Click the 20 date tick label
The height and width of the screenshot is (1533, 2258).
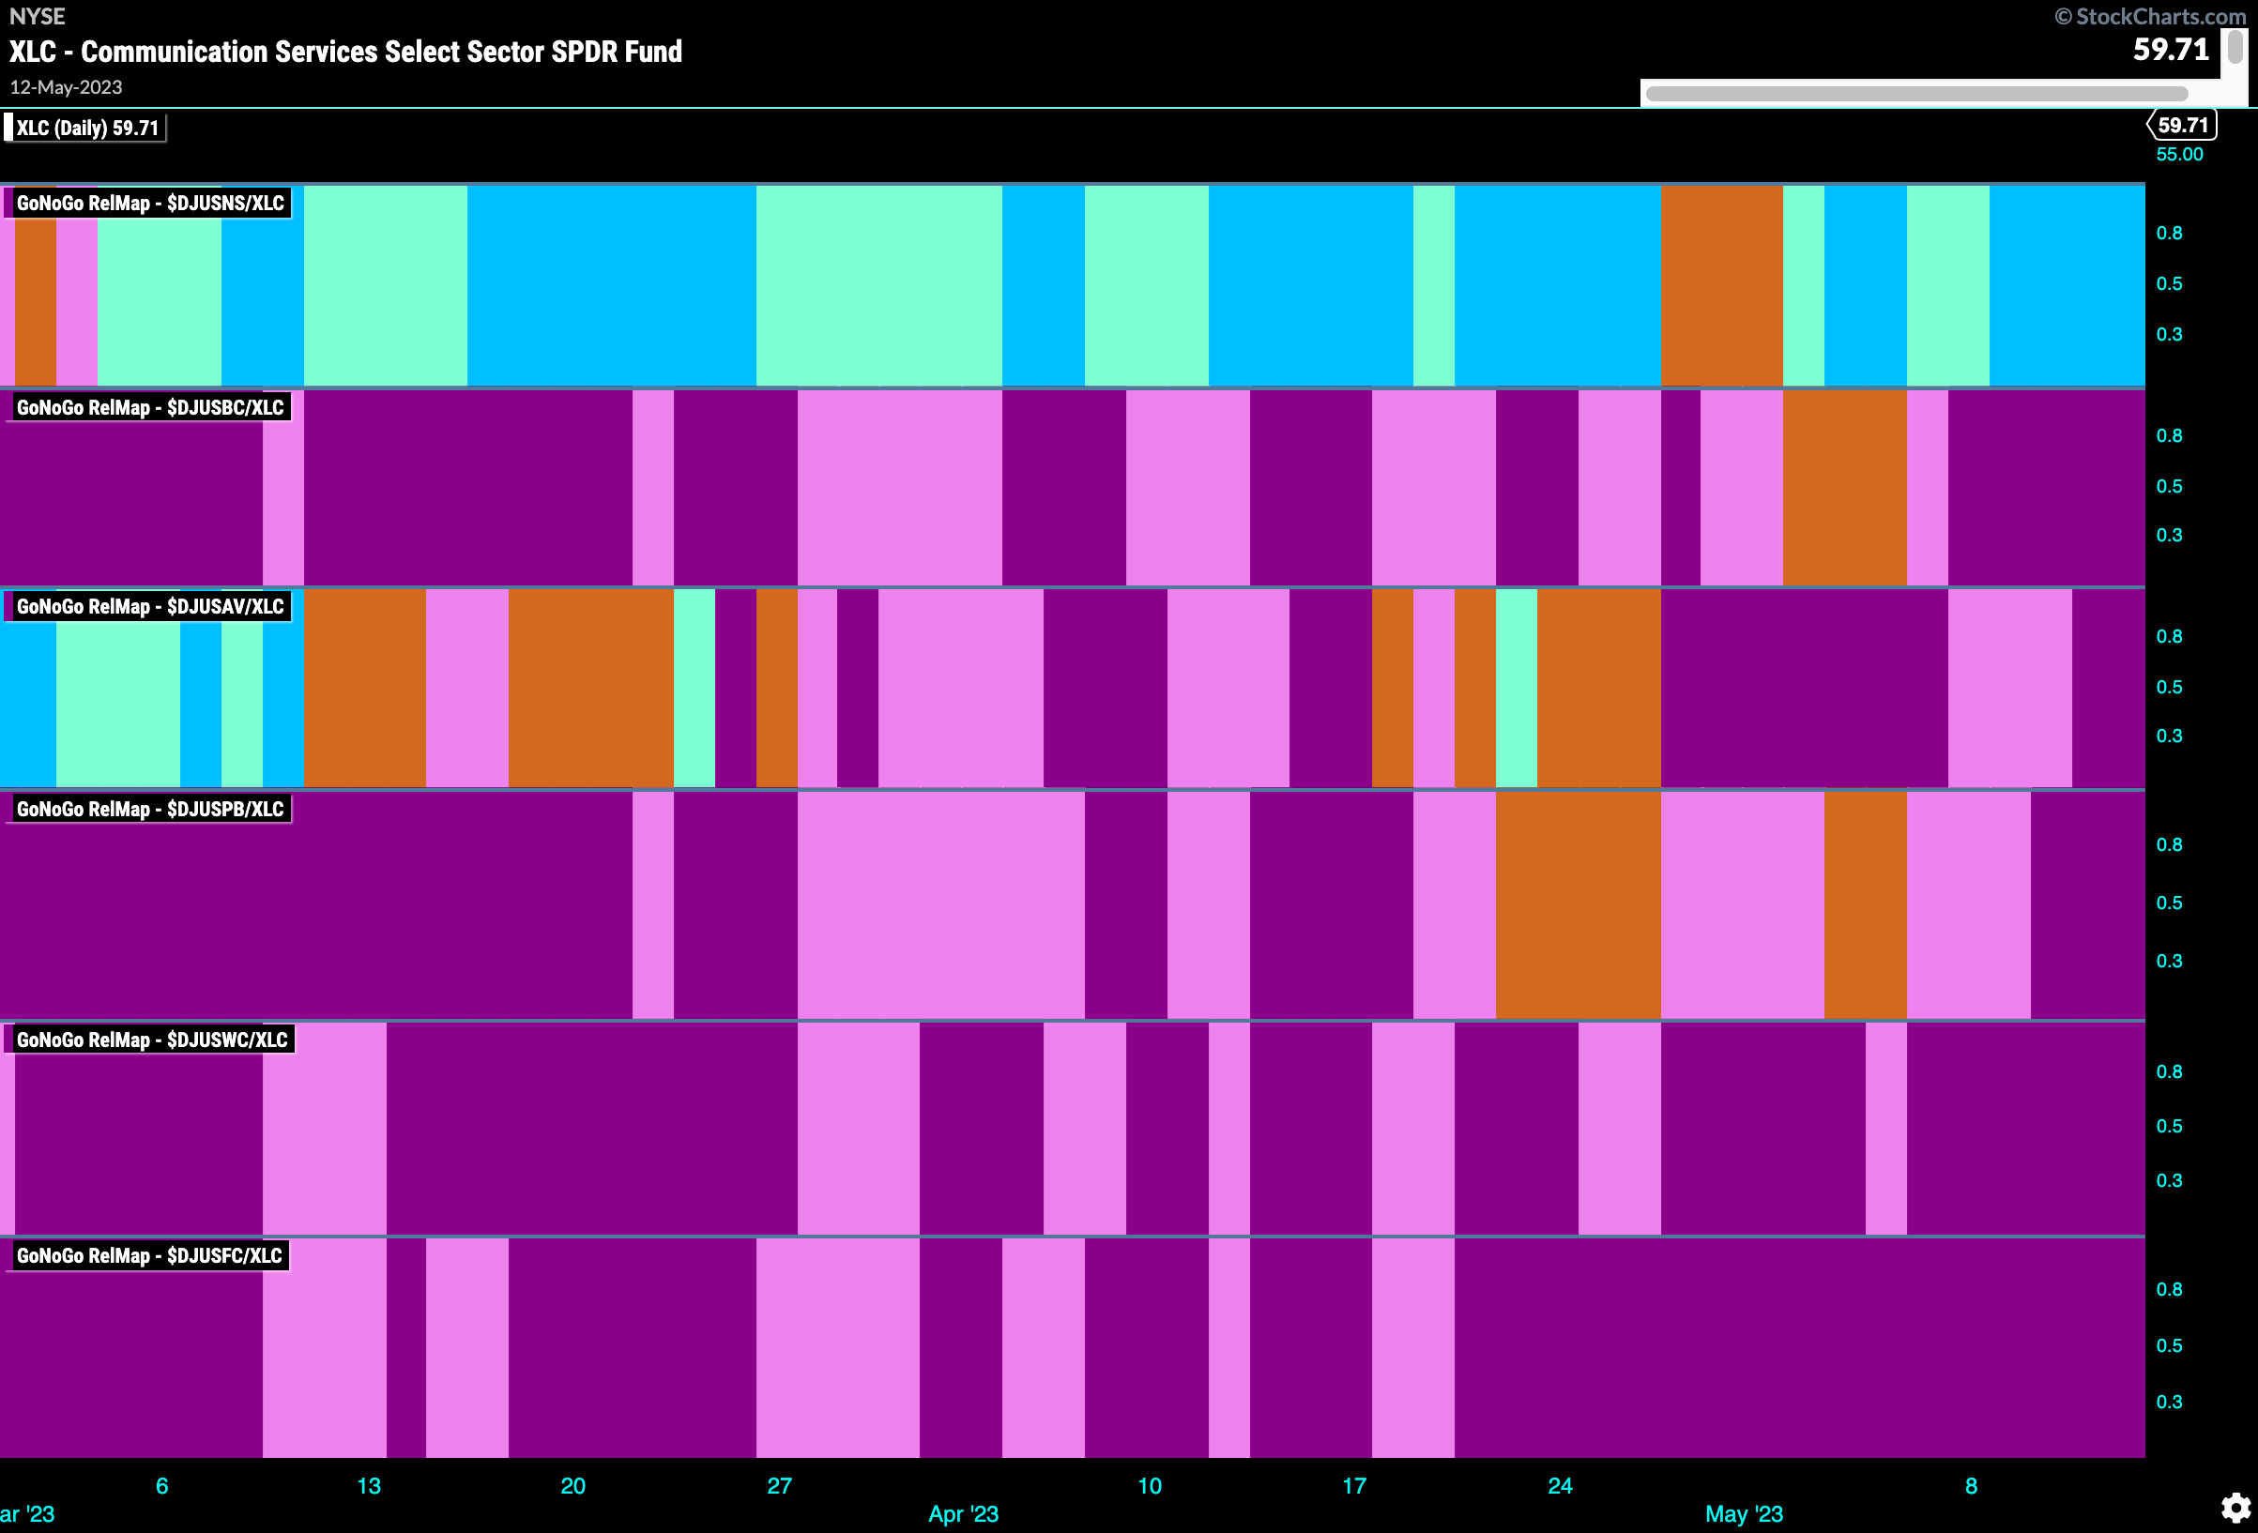tap(573, 1485)
